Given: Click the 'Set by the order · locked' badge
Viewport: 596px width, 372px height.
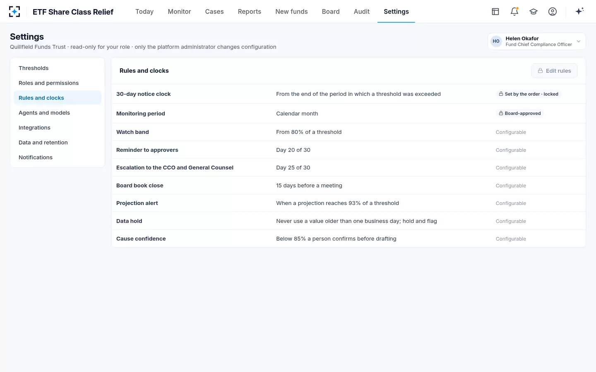Looking at the screenshot, I should point(529,94).
